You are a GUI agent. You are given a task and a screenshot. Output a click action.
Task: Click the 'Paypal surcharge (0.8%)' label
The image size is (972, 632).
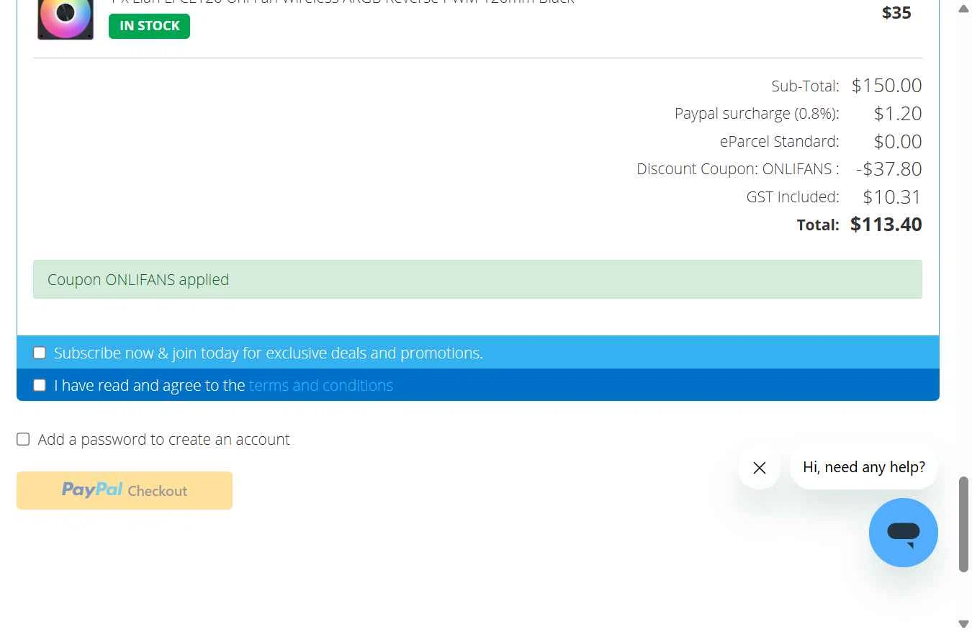coord(757,114)
